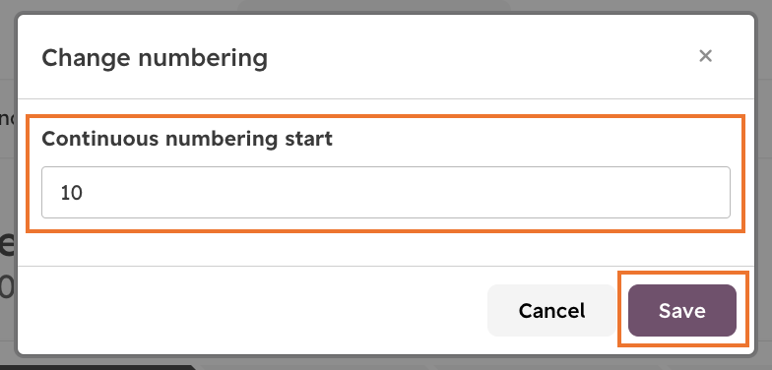Click the Change numbering dialog title
The image size is (772, 370).
click(x=155, y=57)
